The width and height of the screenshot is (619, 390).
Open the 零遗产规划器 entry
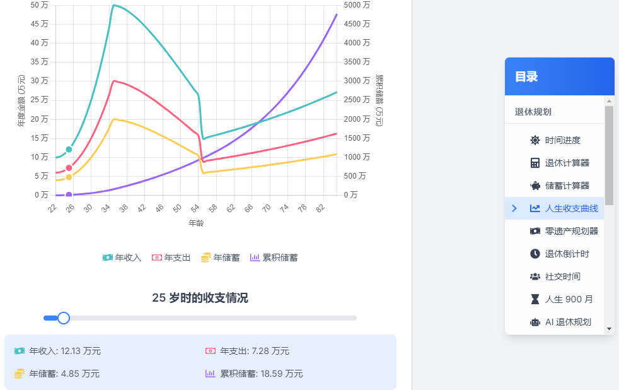pos(571,231)
